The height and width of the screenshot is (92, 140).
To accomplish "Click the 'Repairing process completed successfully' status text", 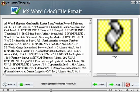I will click(58, 84).
